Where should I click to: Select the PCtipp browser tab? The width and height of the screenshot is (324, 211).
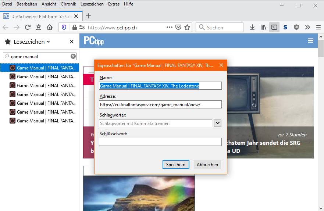click(x=41, y=16)
